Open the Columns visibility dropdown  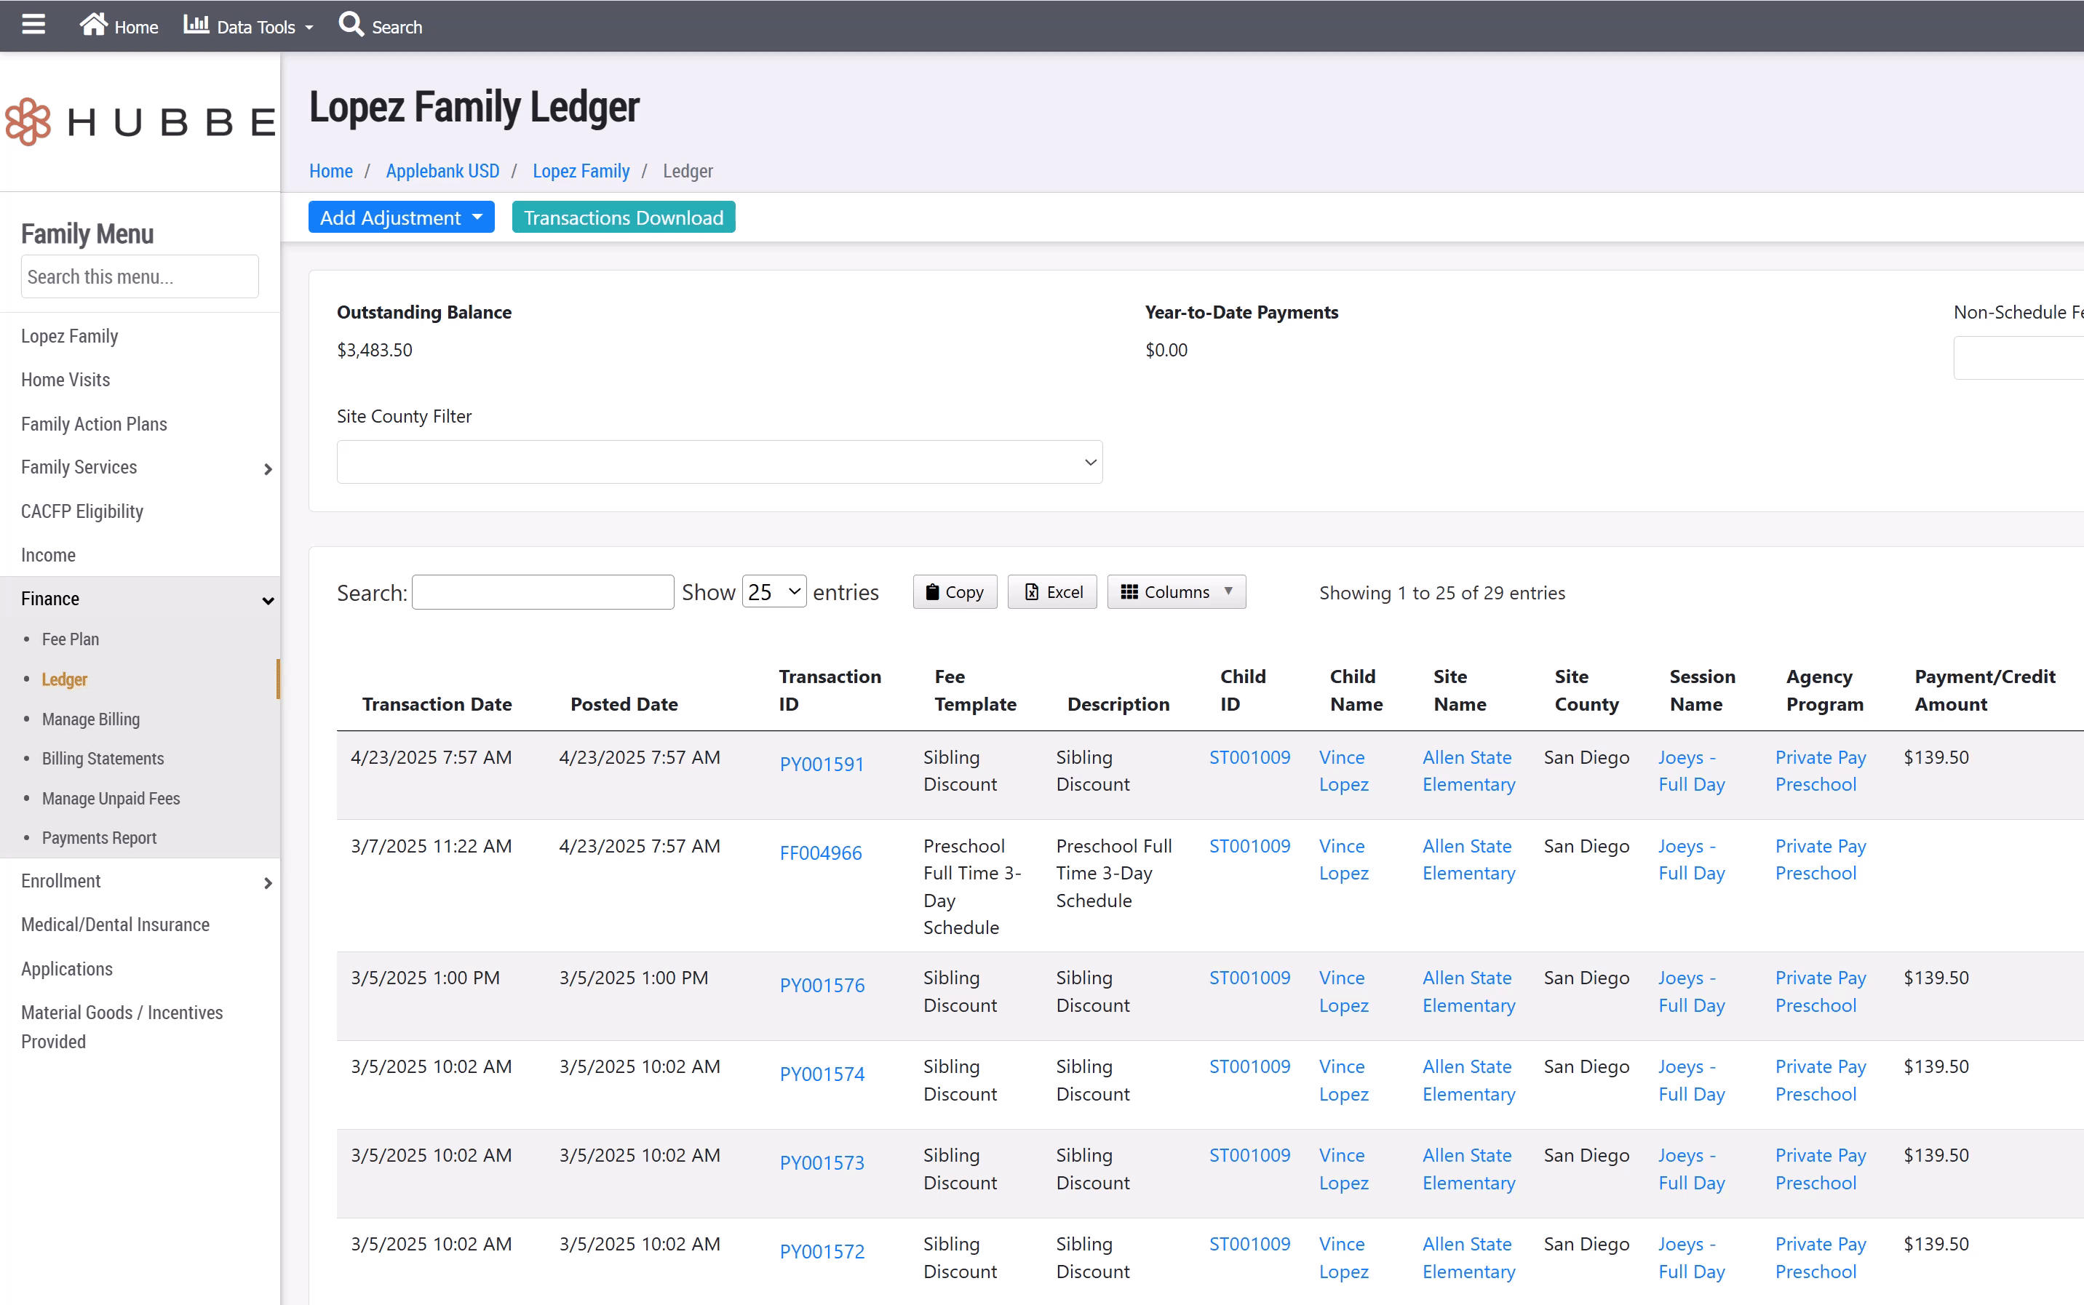click(x=1176, y=592)
